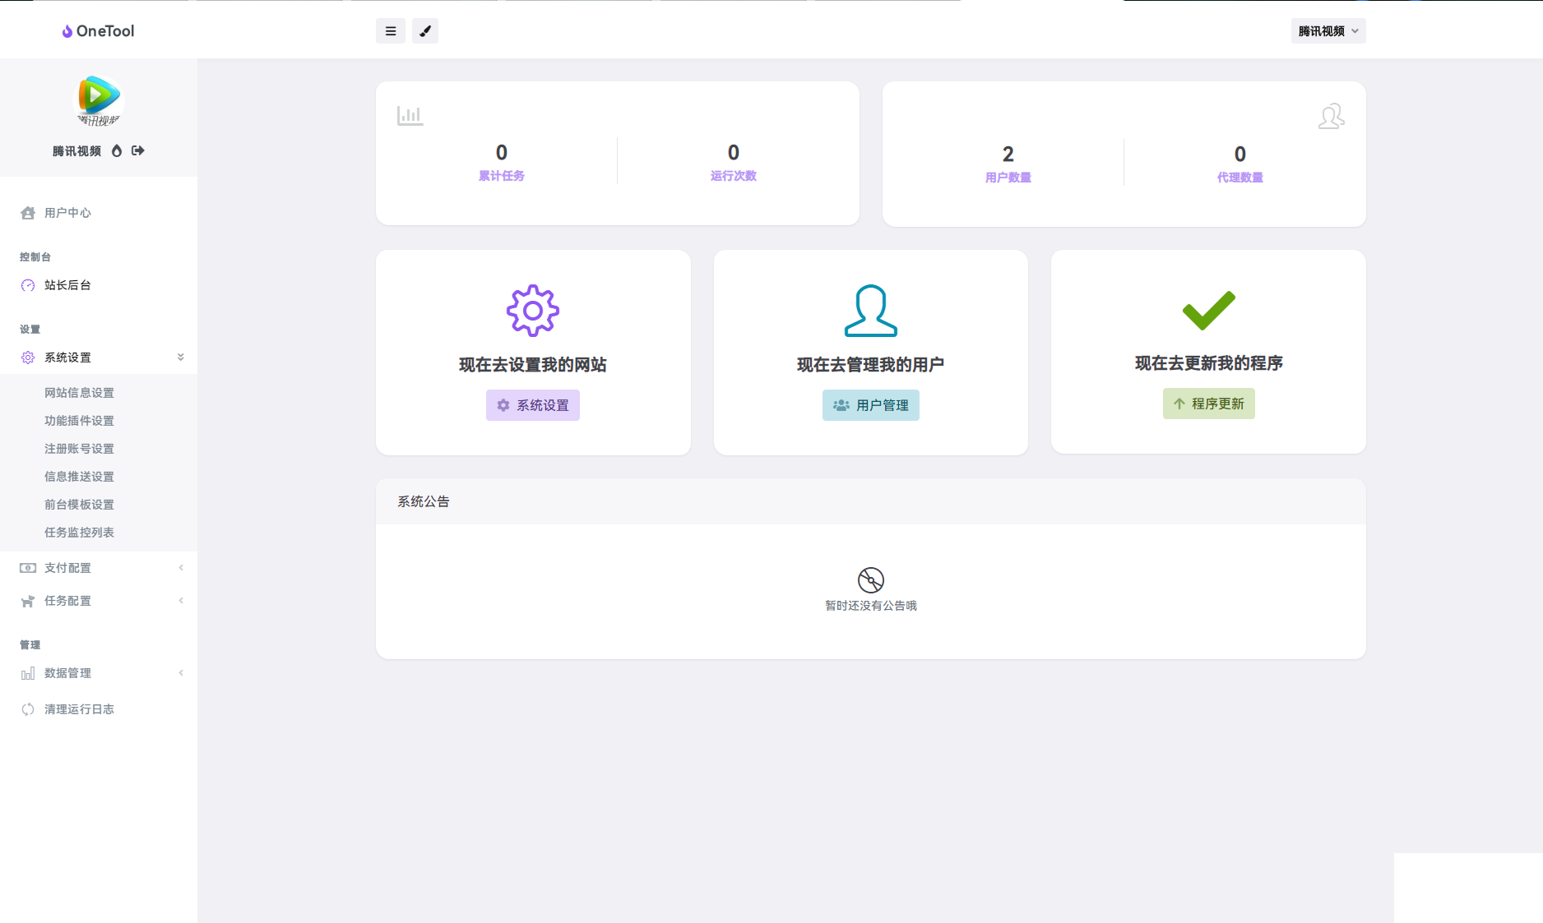The height and width of the screenshot is (923, 1543).
Task: Open 前台模板设置 submenu item
Action: coord(79,505)
